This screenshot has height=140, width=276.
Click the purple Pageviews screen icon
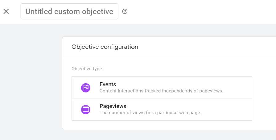pyautogui.click(x=85, y=110)
